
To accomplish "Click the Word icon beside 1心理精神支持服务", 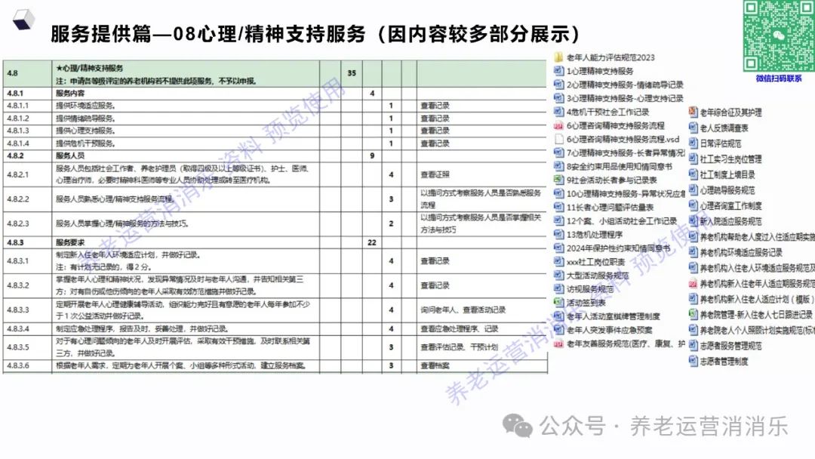I will pyautogui.click(x=558, y=71).
